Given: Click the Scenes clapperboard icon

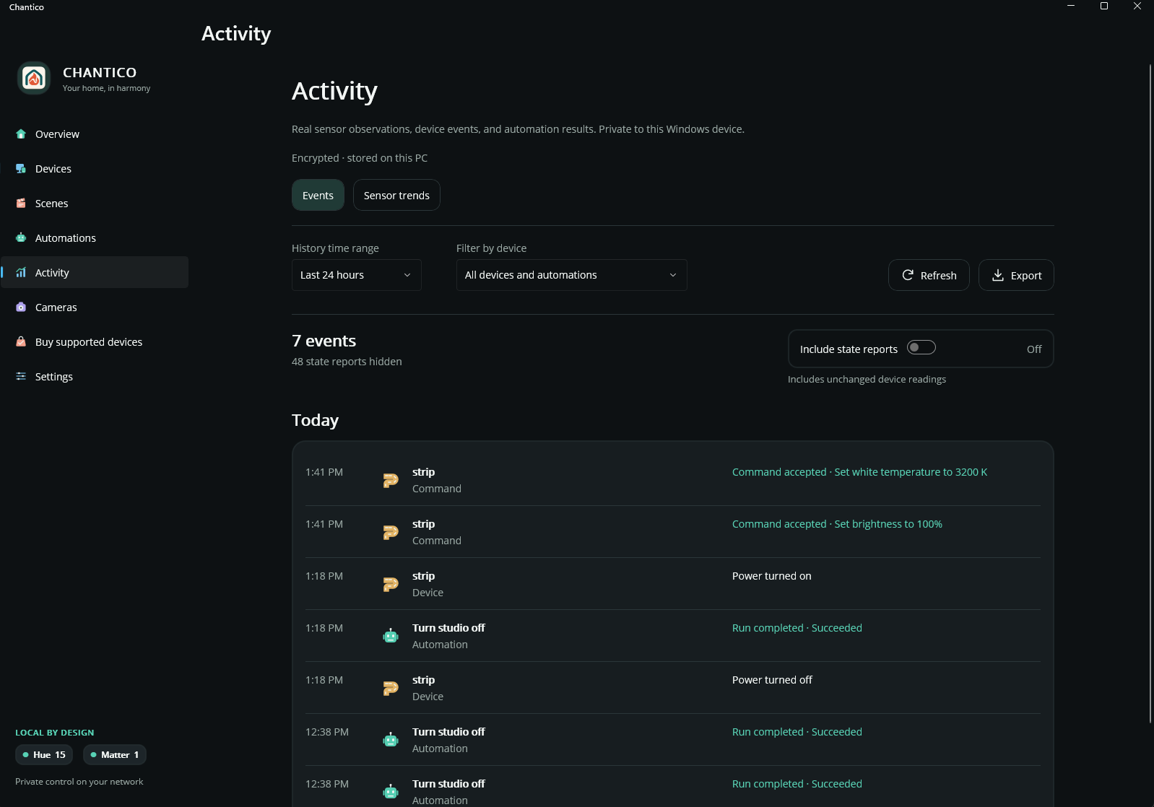Looking at the screenshot, I should click(21, 204).
